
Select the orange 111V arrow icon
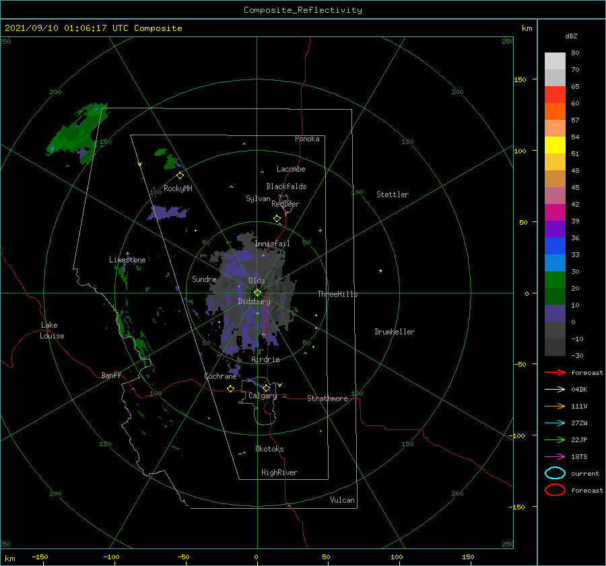tap(555, 406)
